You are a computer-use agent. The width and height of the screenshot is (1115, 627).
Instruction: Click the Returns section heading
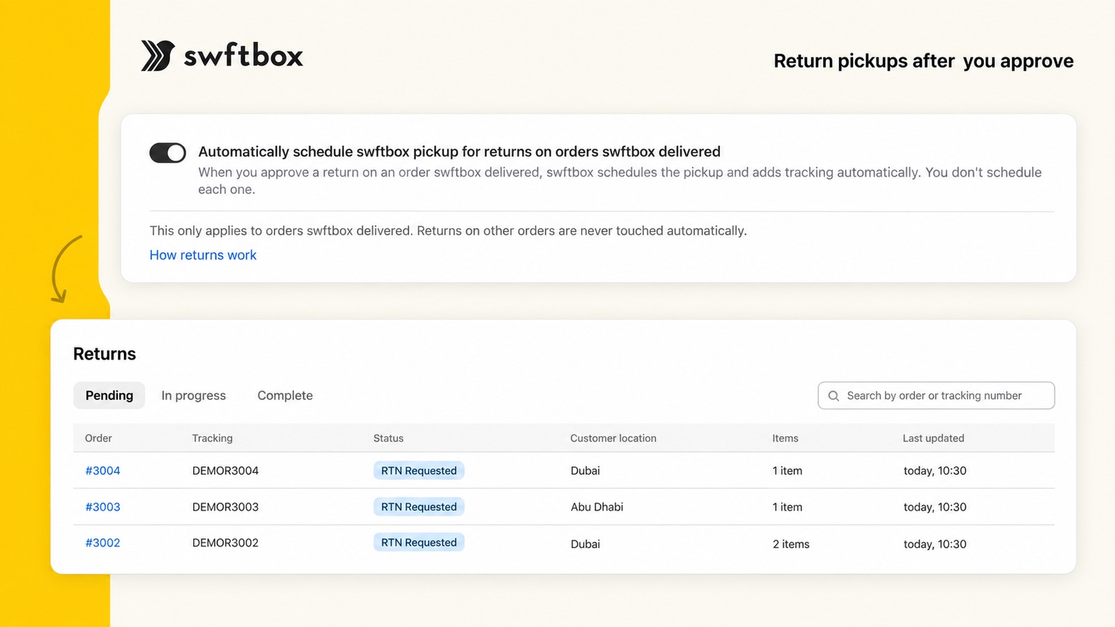click(105, 354)
